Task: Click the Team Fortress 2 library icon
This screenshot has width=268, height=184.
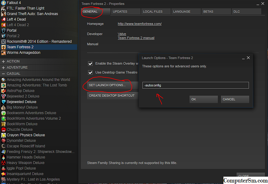Action: point(3,47)
